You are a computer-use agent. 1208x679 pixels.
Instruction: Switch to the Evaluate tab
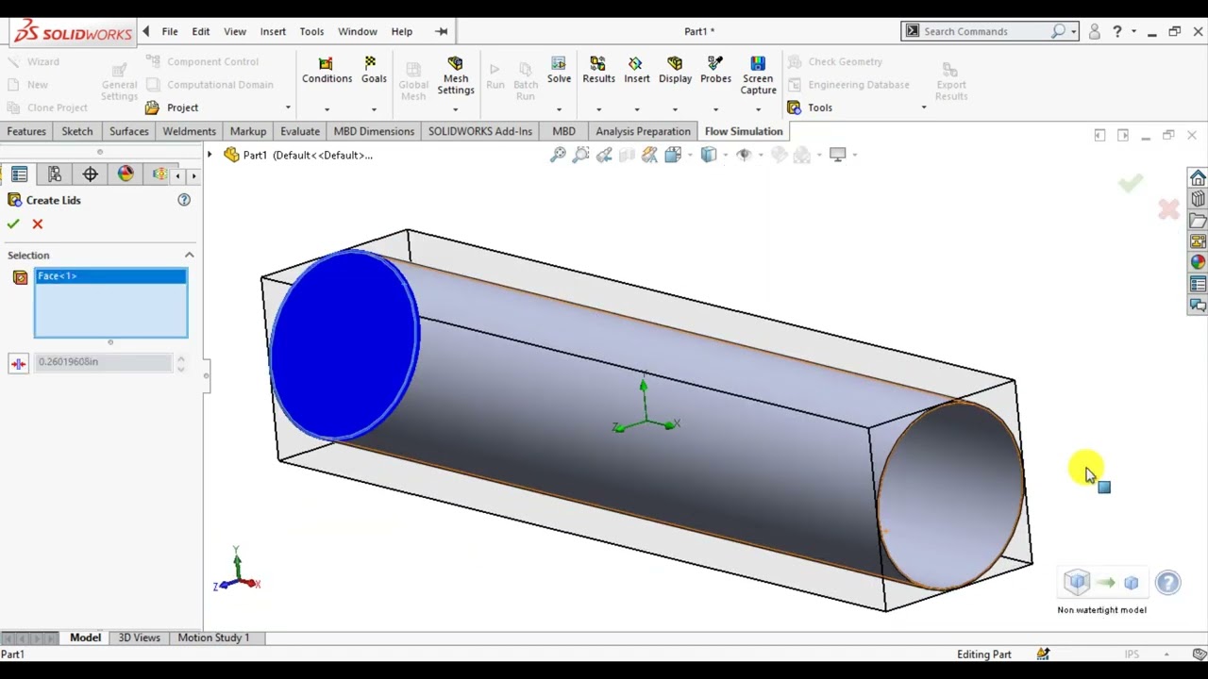300,131
